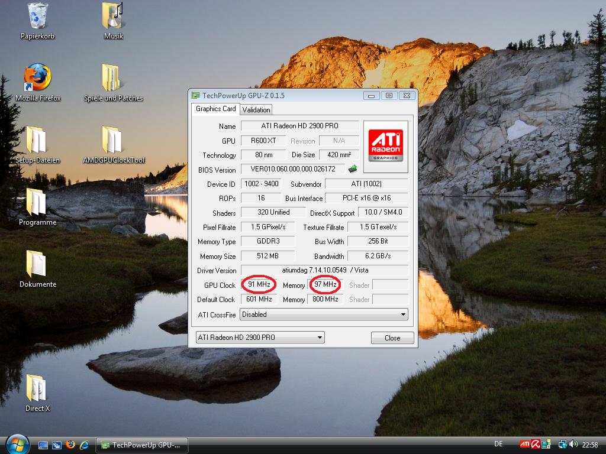Click the ATI tray icon
This screenshot has height=454, width=606.
(x=524, y=445)
